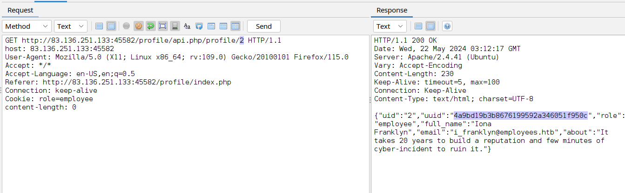Screen dimensions: 625x193
Task: Click the Aa lowercase header names icon
Action: (x=187, y=26)
